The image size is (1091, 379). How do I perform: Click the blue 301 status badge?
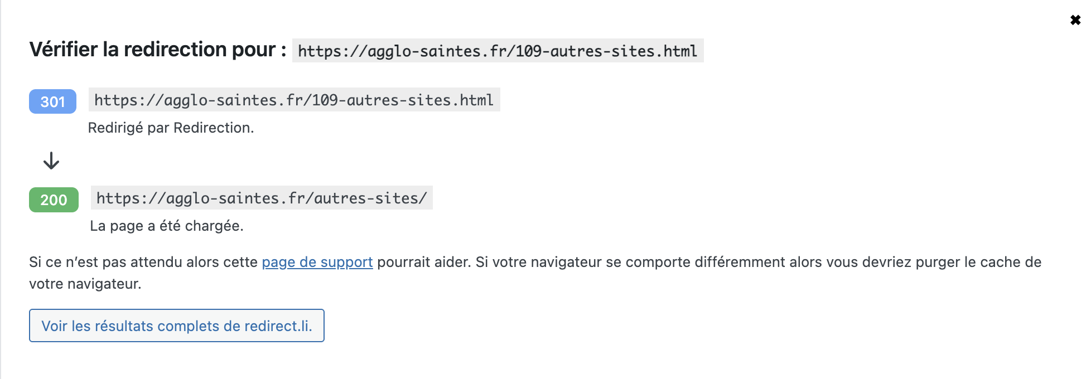tap(52, 101)
